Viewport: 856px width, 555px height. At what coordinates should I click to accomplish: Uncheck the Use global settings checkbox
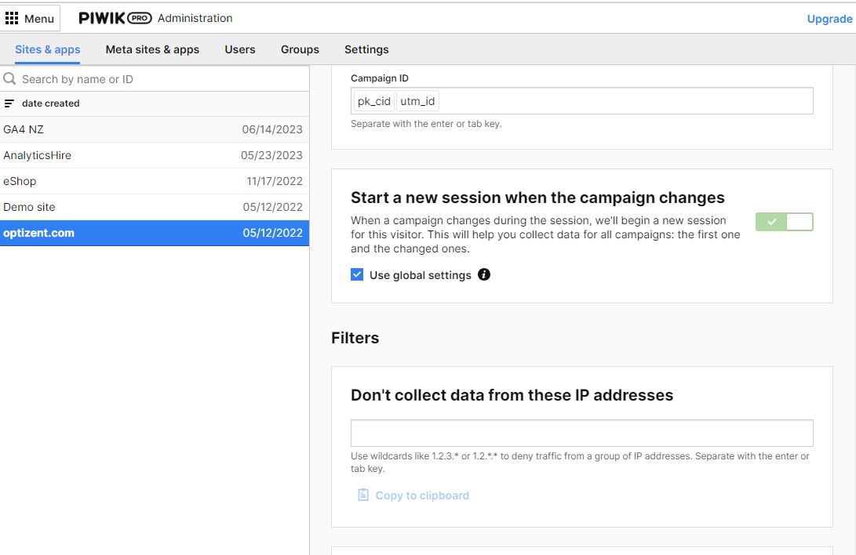[357, 274]
